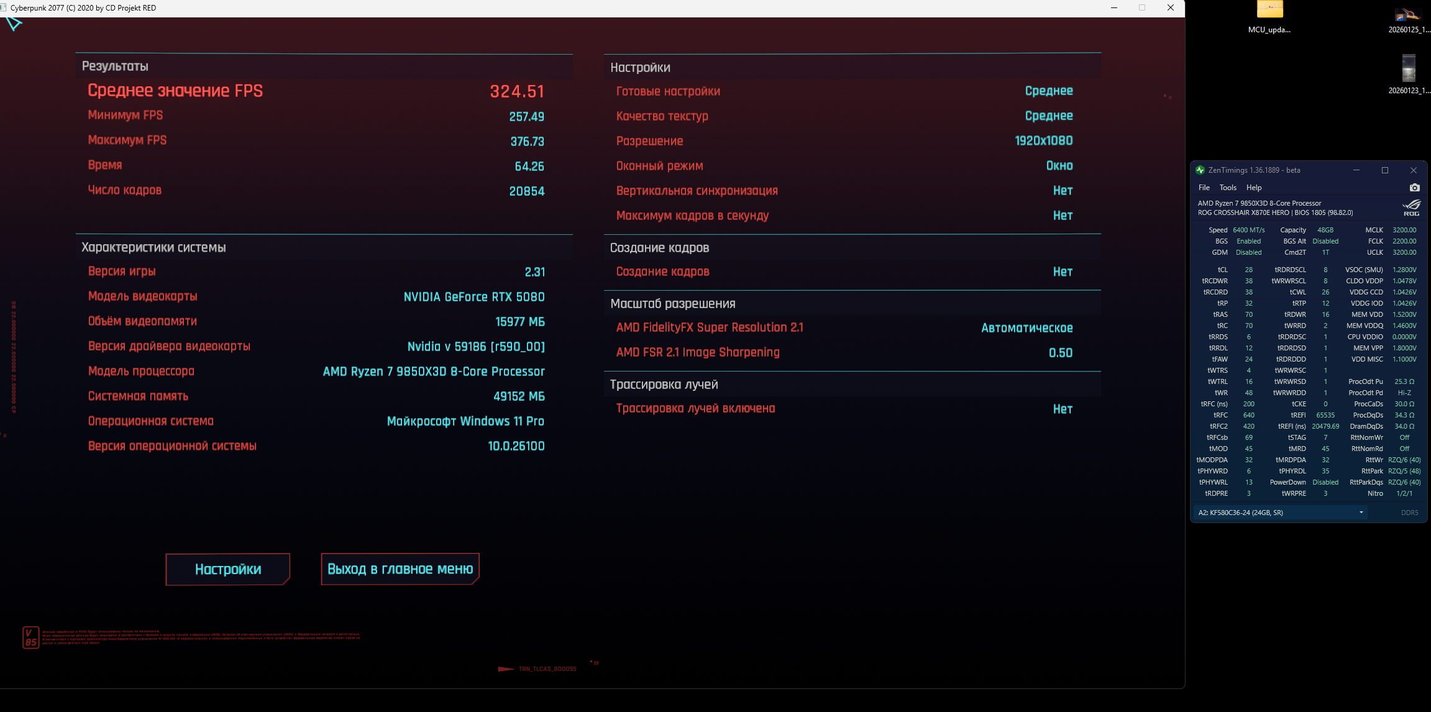Click the camera screenshot icon in ZenTimings
Screen dimensions: 1431x712
point(1414,188)
